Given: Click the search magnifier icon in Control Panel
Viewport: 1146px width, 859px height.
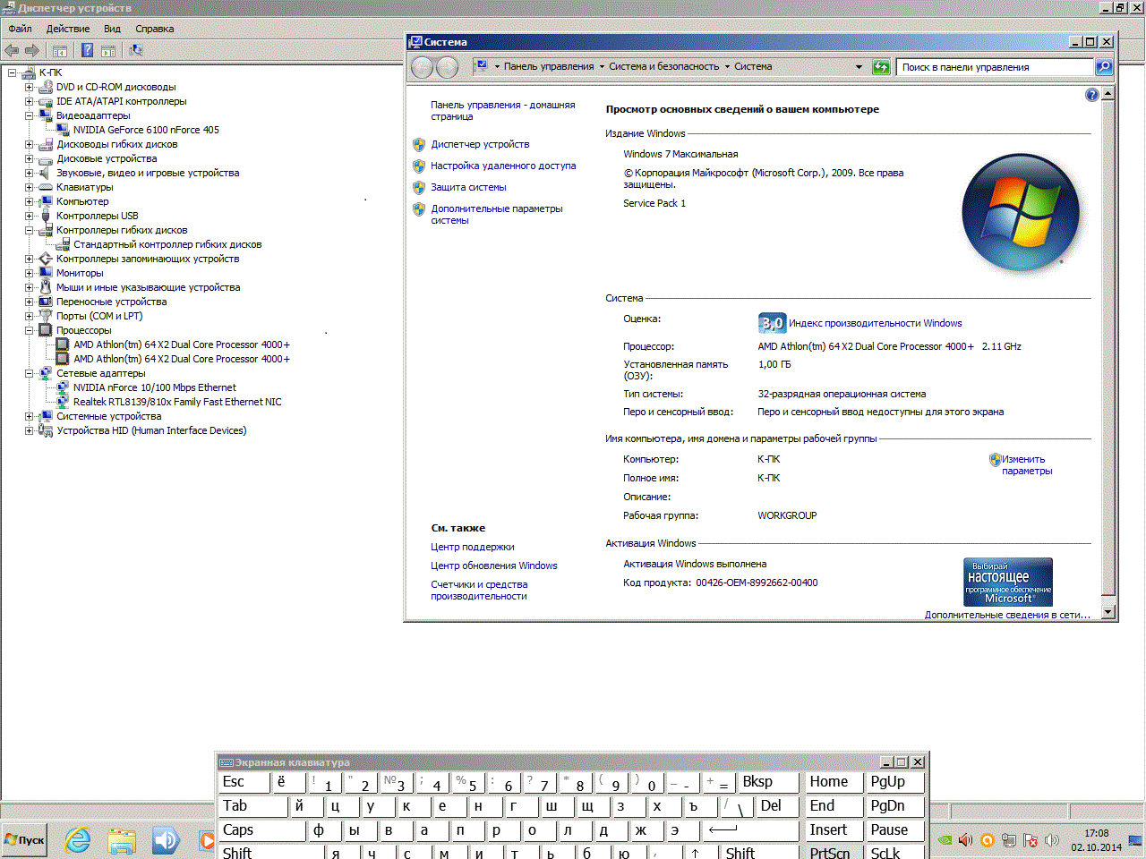Looking at the screenshot, I should point(1104,67).
